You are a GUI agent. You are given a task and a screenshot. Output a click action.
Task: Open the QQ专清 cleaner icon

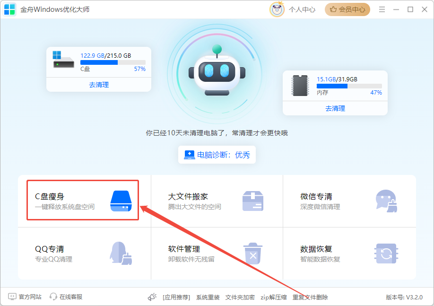pyautogui.click(x=121, y=253)
